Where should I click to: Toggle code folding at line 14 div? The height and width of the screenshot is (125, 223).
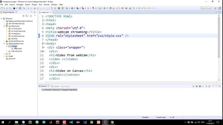pyautogui.click(x=44, y=67)
